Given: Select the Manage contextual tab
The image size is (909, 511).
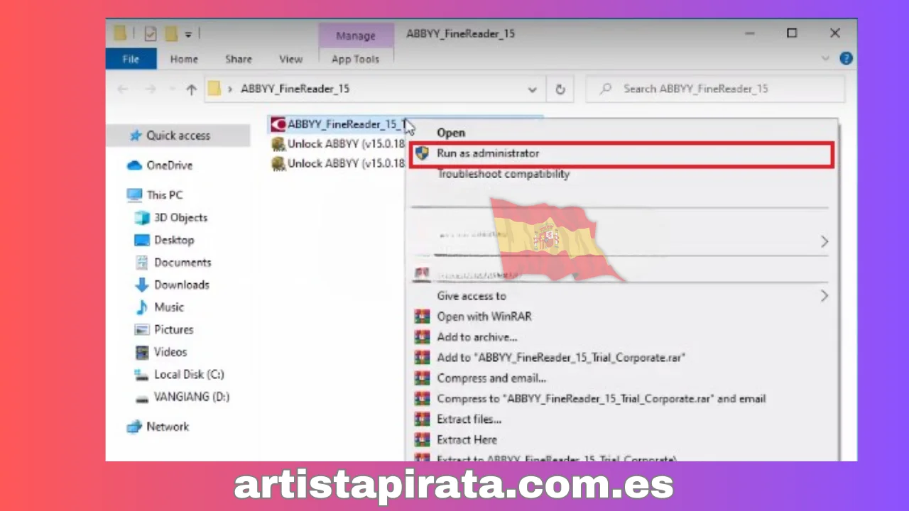Looking at the screenshot, I should point(355,35).
